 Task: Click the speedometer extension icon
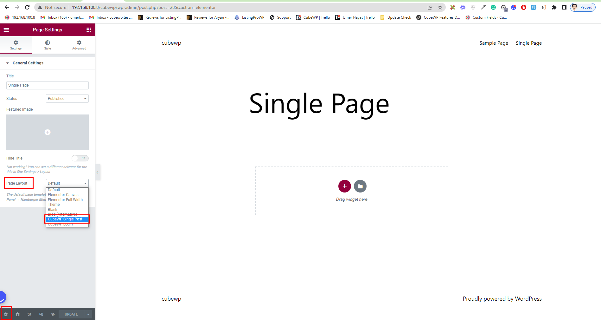point(503,7)
